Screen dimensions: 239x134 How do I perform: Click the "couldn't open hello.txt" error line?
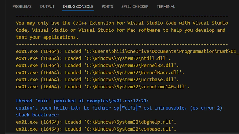[119, 108]
